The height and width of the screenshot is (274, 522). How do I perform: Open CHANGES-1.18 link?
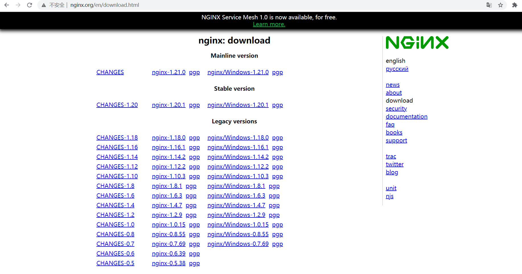(x=117, y=138)
